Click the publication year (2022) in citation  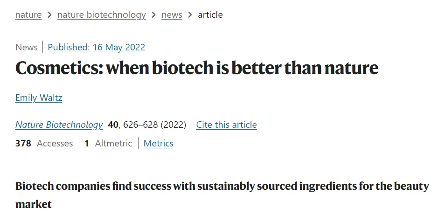[x=174, y=125]
